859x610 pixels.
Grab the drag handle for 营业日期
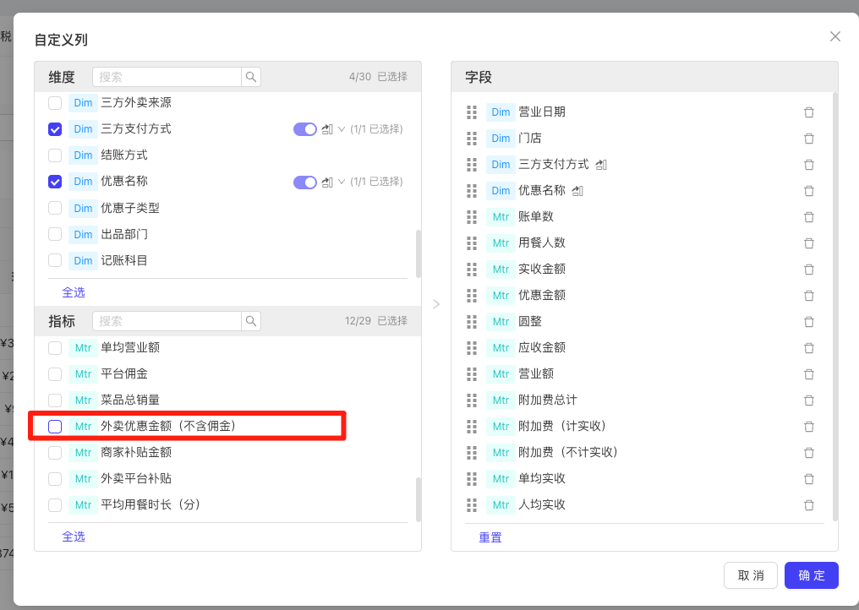click(x=472, y=112)
